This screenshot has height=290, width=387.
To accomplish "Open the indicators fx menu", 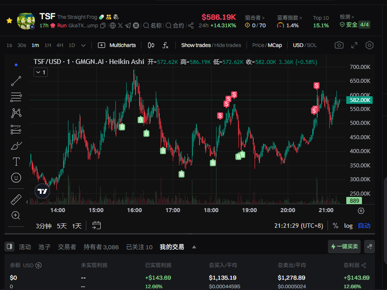I will [x=166, y=45].
